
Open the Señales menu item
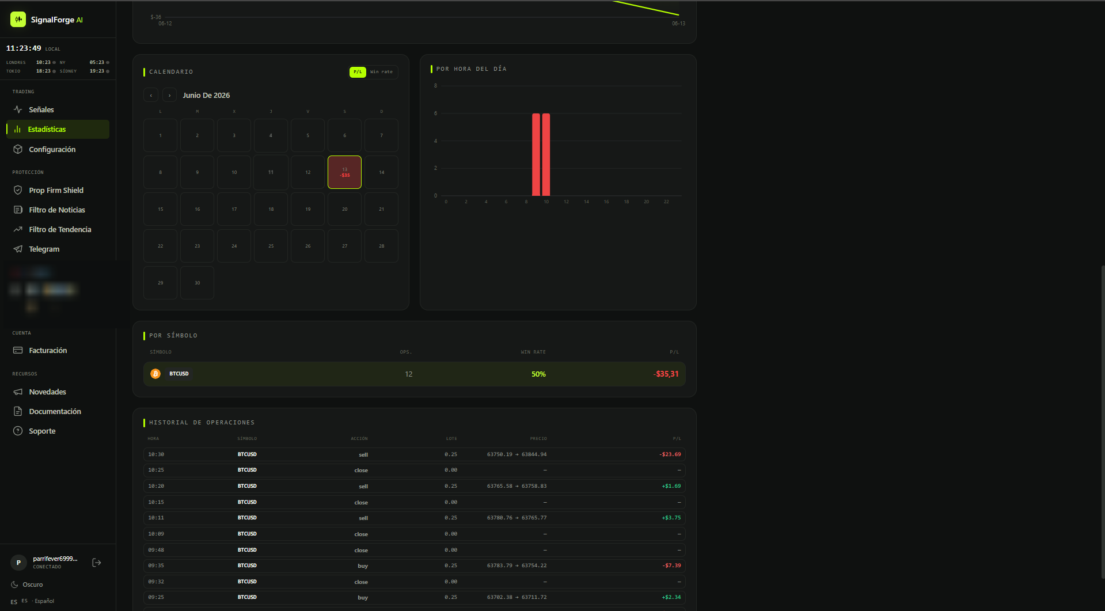58,109
